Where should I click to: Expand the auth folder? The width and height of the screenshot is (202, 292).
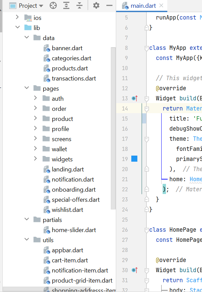(36, 98)
